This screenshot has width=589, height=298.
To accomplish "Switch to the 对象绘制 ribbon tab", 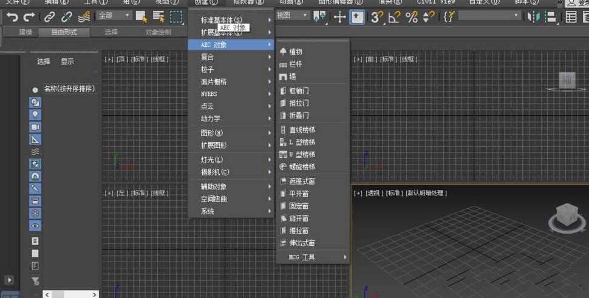I will tap(158, 32).
